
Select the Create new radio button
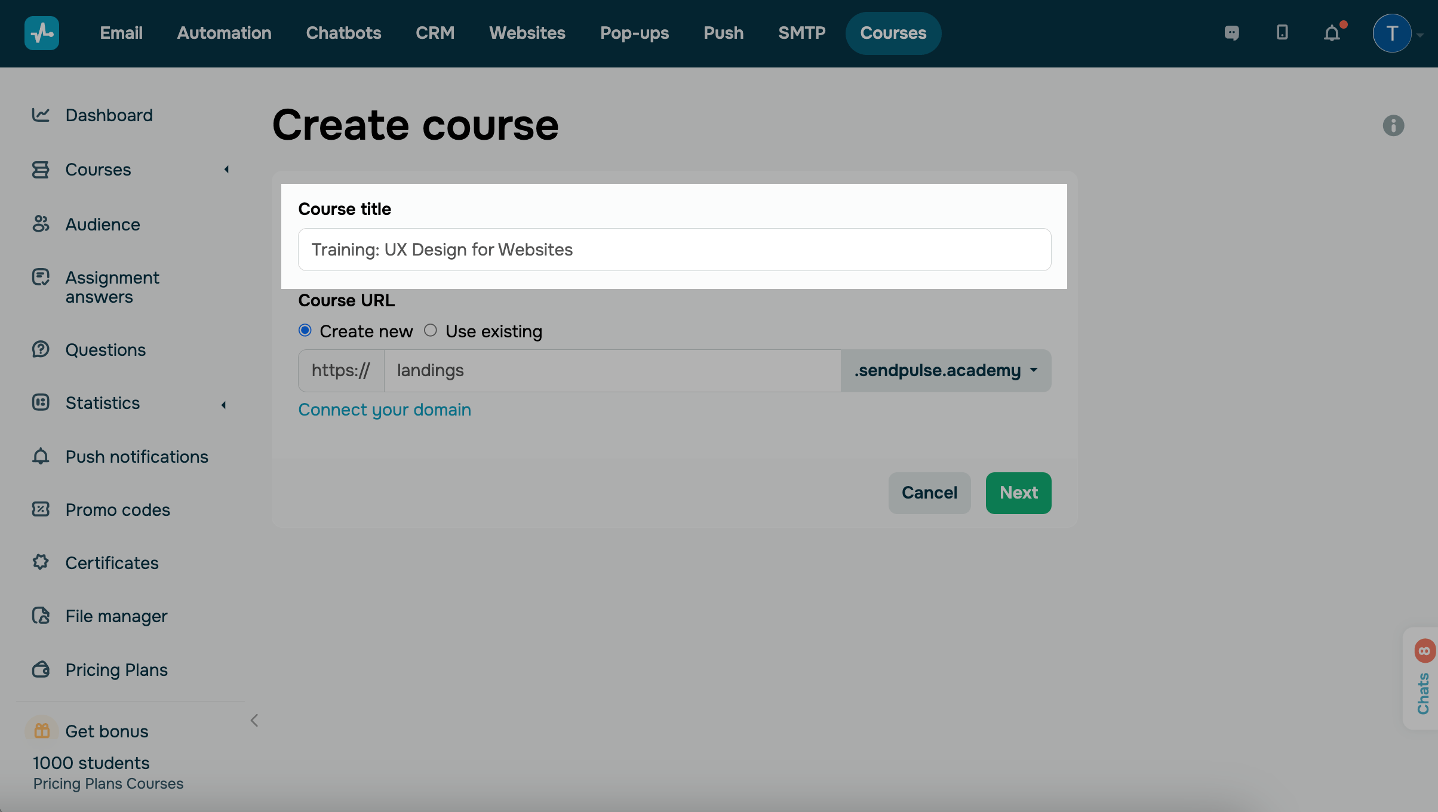pyautogui.click(x=305, y=330)
